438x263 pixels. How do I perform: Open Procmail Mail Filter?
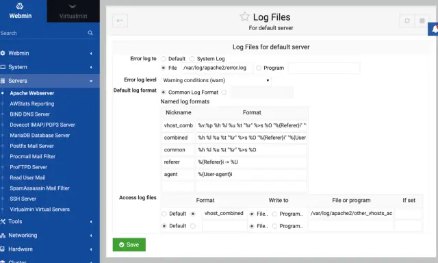pyautogui.click(x=32, y=157)
